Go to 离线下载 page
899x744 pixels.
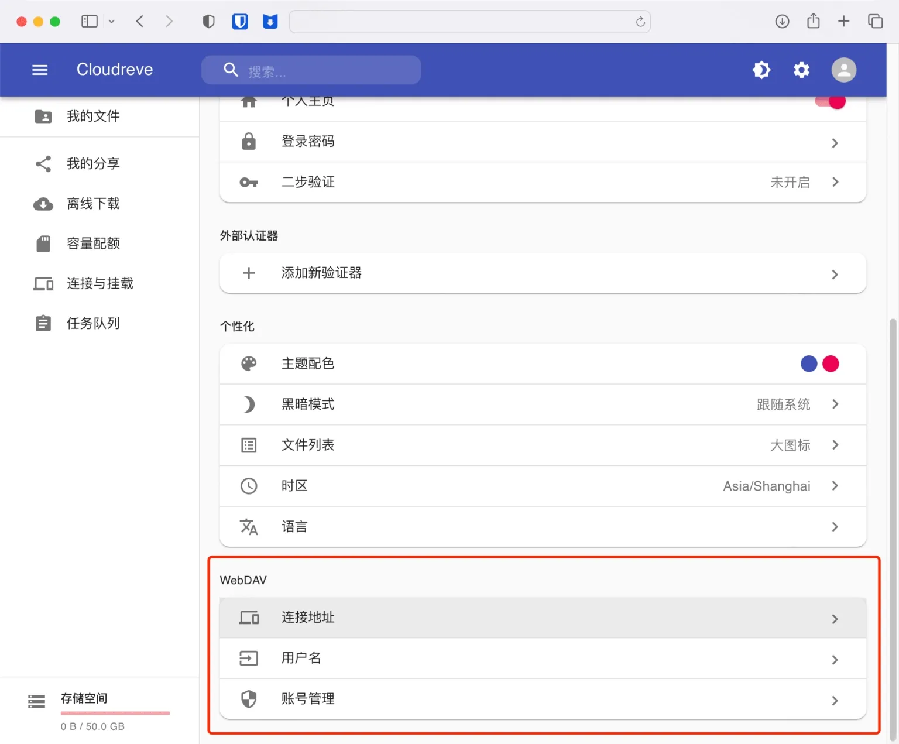click(x=99, y=204)
